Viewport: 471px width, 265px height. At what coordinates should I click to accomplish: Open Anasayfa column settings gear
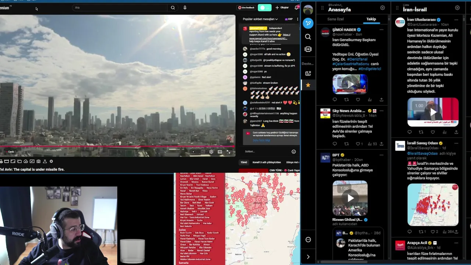[382, 8]
